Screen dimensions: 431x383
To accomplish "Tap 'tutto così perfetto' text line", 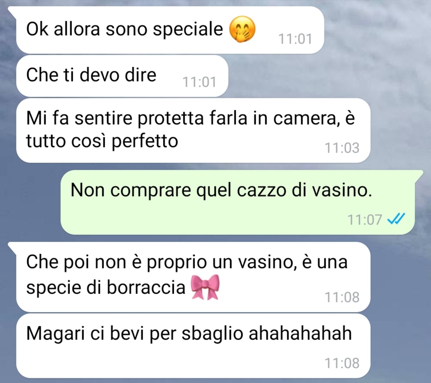I will (102, 141).
